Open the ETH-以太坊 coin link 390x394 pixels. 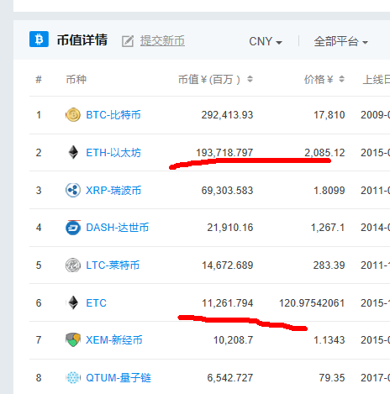(113, 153)
